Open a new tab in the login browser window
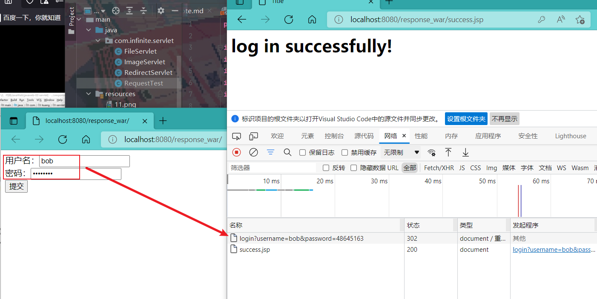Viewport: 597px width, 299px height. click(163, 121)
